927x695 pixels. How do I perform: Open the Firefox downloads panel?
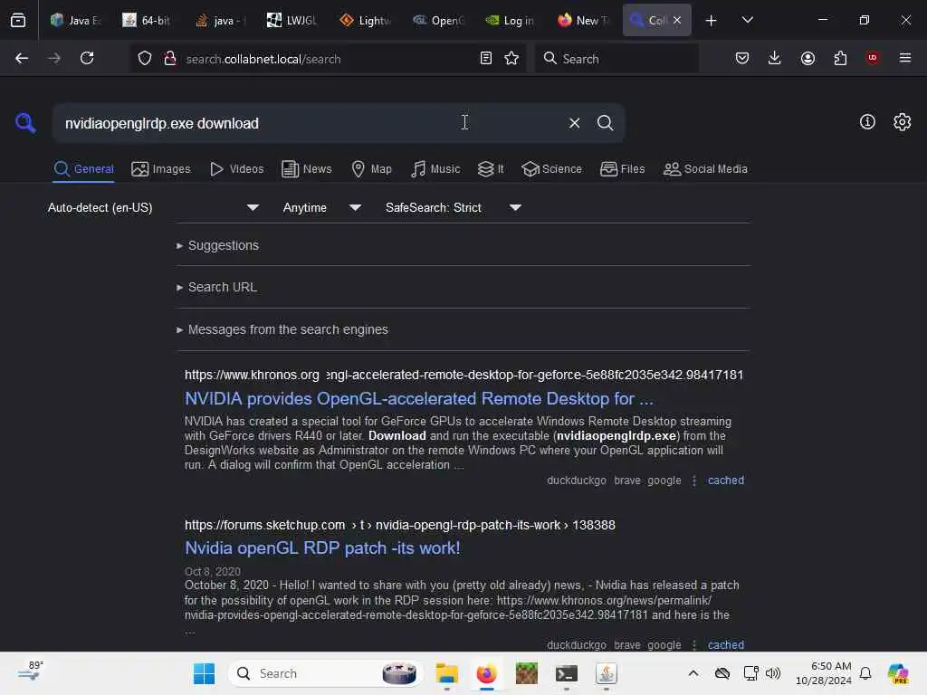[775, 58]
